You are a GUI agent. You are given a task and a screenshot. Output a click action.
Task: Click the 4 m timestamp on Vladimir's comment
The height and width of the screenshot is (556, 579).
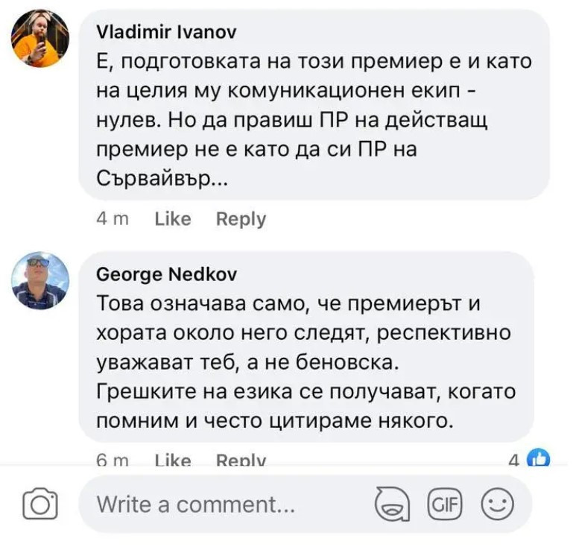(113, 219)
